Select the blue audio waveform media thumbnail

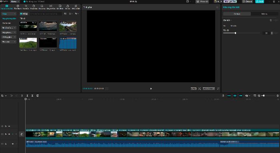click(x=68, y=43)
